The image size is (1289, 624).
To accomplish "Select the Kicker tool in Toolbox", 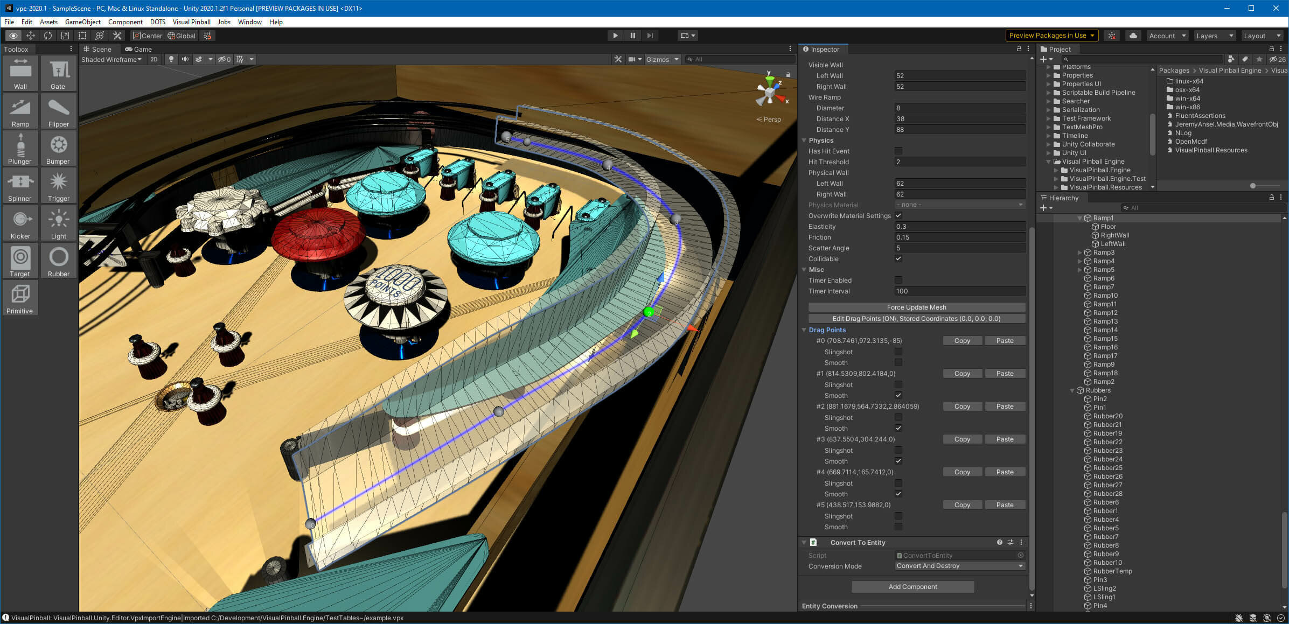I will [20, 223].
